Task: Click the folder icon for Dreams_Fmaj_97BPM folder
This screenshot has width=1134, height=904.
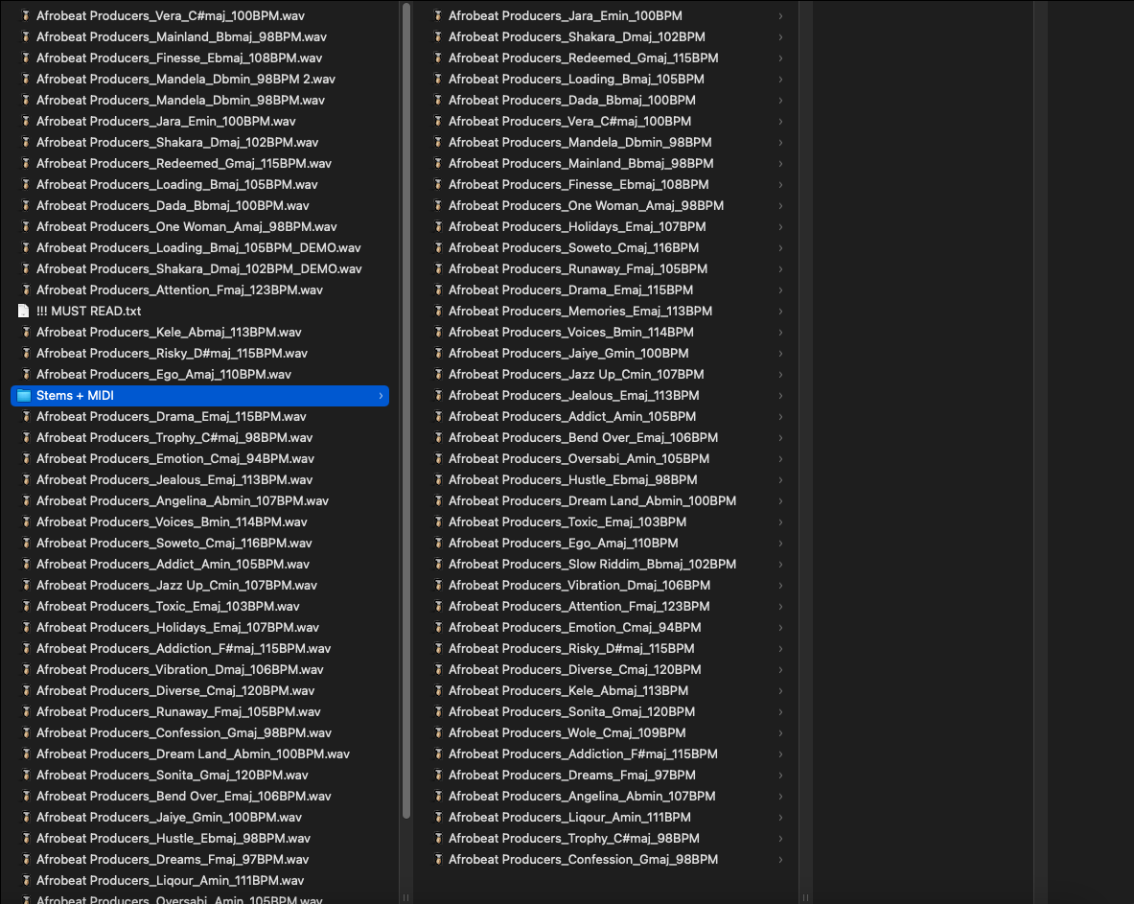Action: tap(437, 775)
